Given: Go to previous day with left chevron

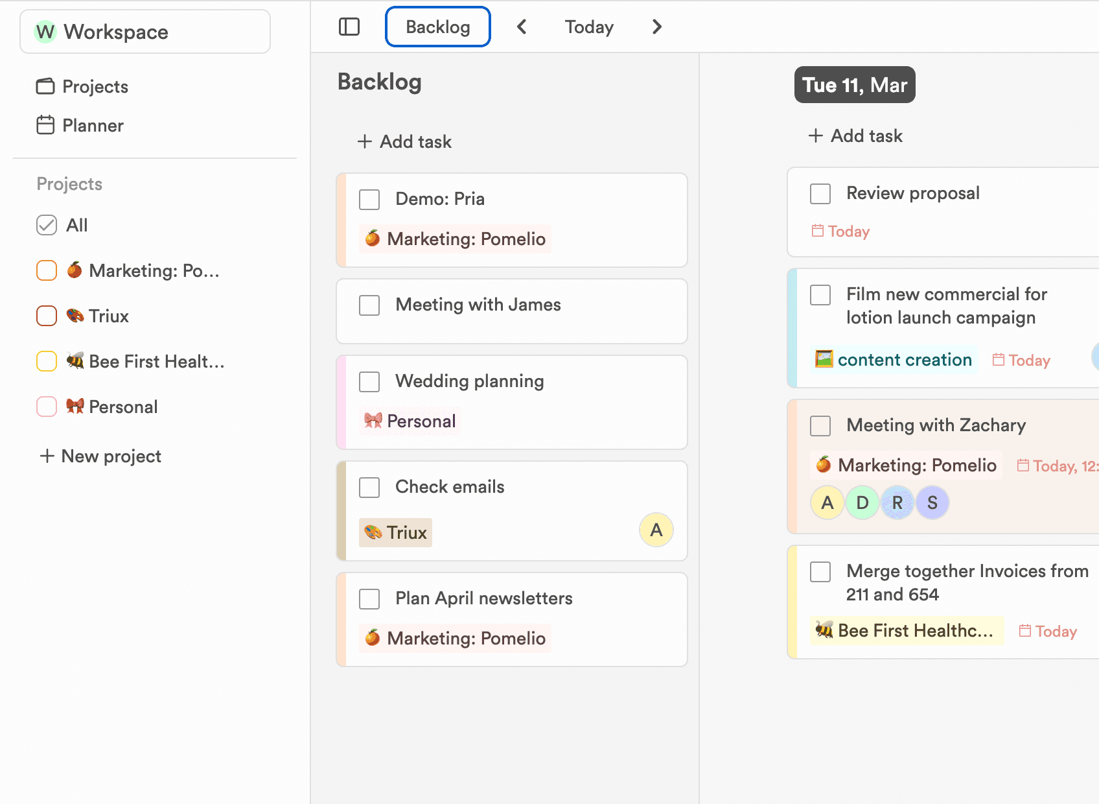Looking at the screenshot, I should click(x=522, y=27).
